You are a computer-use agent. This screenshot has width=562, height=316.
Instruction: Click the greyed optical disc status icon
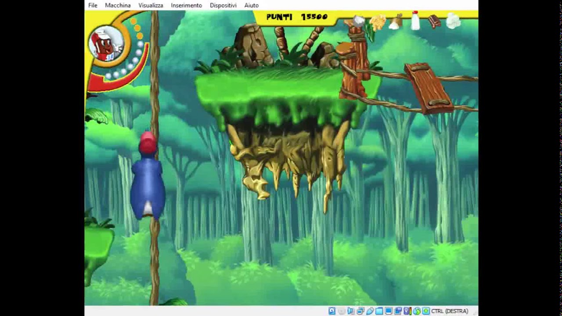click(342, 311)
